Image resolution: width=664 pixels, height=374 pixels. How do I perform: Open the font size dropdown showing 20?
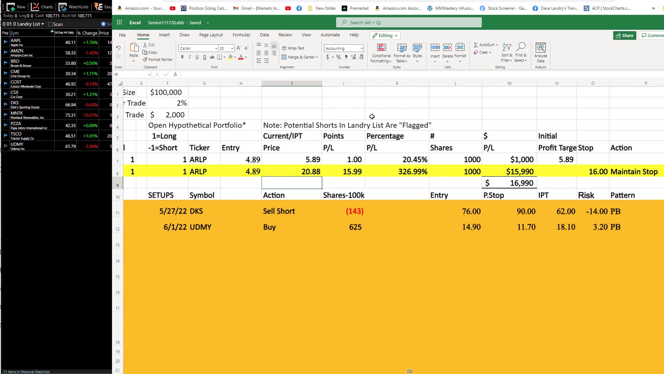(x=232, y=48)
